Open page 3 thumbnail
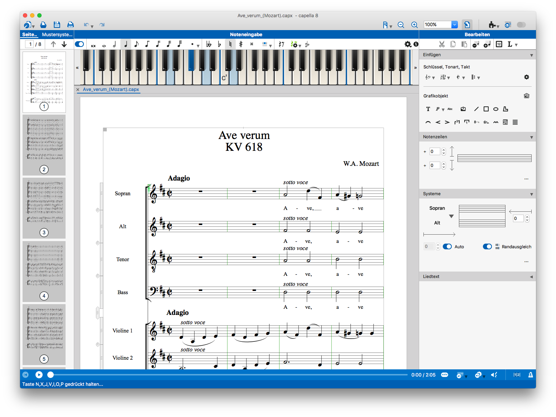The width and height of the screenshot is (556, 417). 44,208
